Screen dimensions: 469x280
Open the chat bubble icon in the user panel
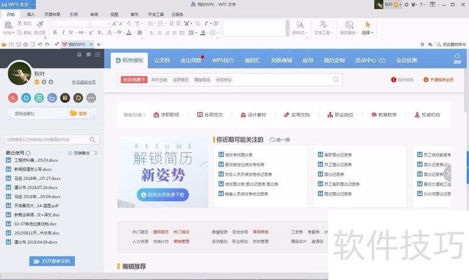(89, 54)
